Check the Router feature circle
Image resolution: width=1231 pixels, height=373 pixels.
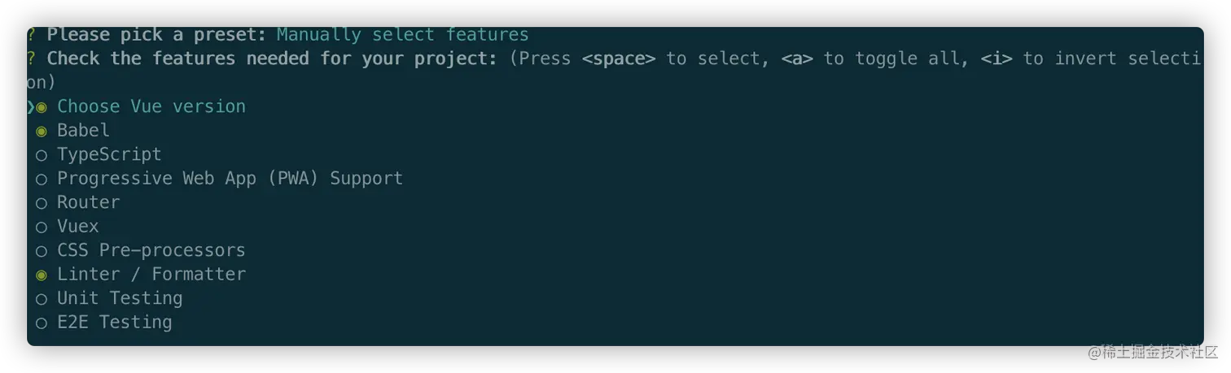[42, 203]
